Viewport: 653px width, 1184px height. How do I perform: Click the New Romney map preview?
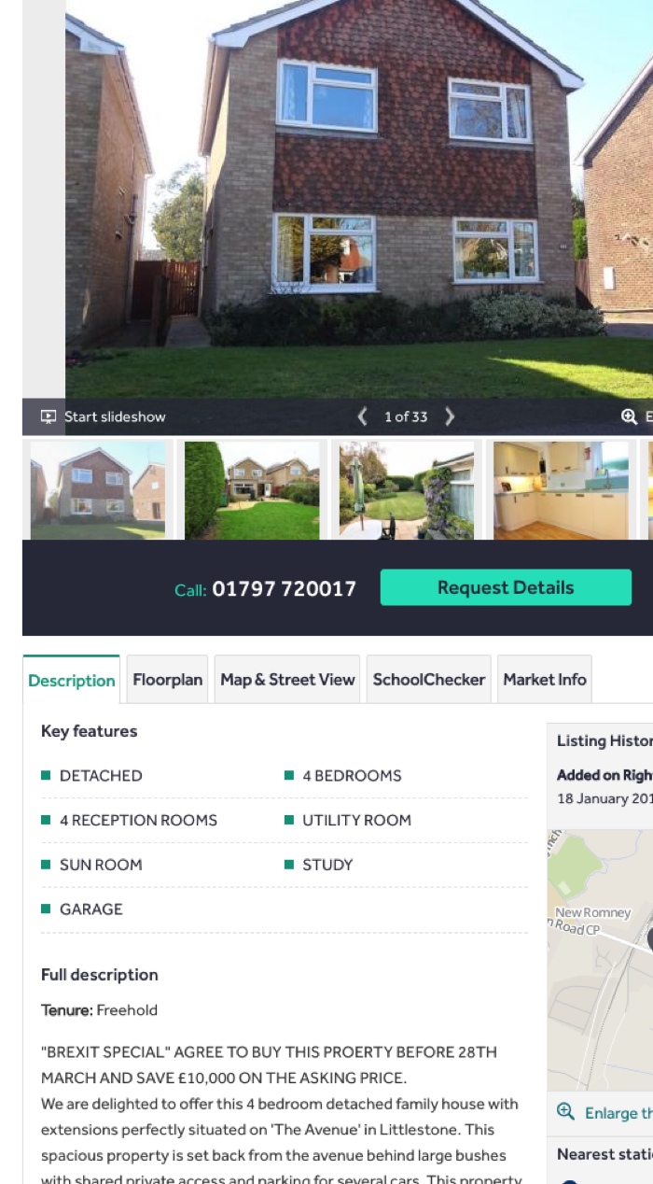[x=600, y=960]
